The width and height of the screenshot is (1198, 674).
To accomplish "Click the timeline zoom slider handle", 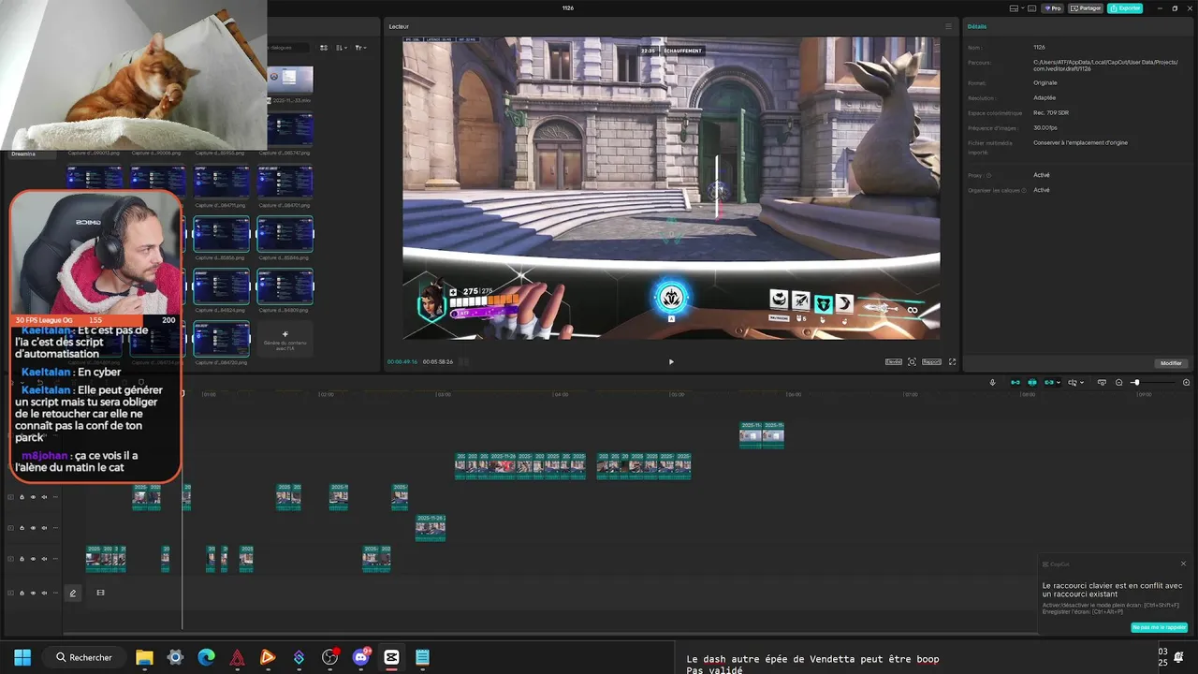I will coord(1136,382).
